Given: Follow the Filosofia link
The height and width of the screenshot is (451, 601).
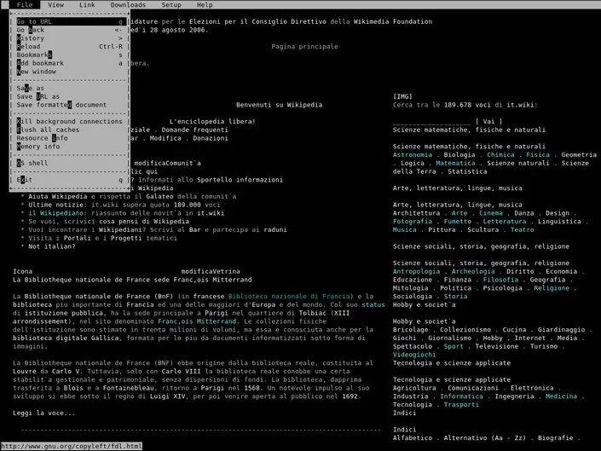Looking at the screenshot, I should tap(500, 280).
